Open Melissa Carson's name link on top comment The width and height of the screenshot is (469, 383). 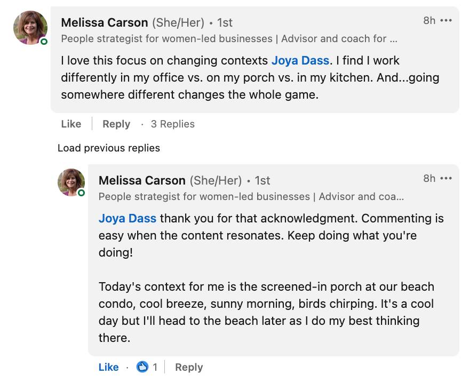coord(105,22)
